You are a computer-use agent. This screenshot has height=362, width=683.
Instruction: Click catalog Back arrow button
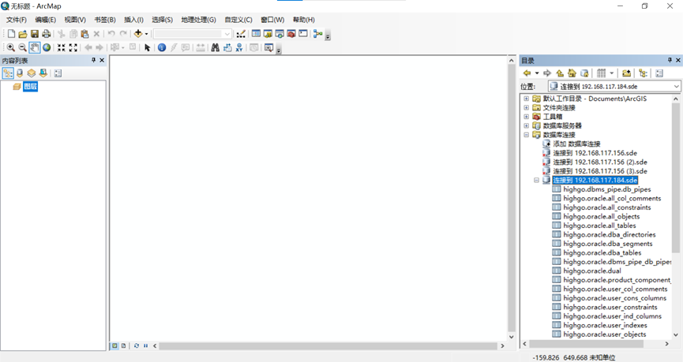(527, 73)
